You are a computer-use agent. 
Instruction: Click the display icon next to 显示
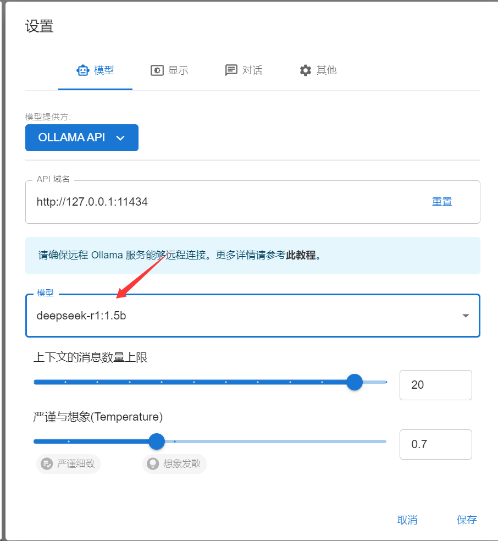coord(157,70)
